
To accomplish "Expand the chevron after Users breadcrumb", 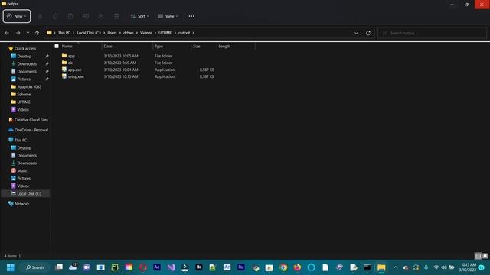I will (x=120, y=33).
